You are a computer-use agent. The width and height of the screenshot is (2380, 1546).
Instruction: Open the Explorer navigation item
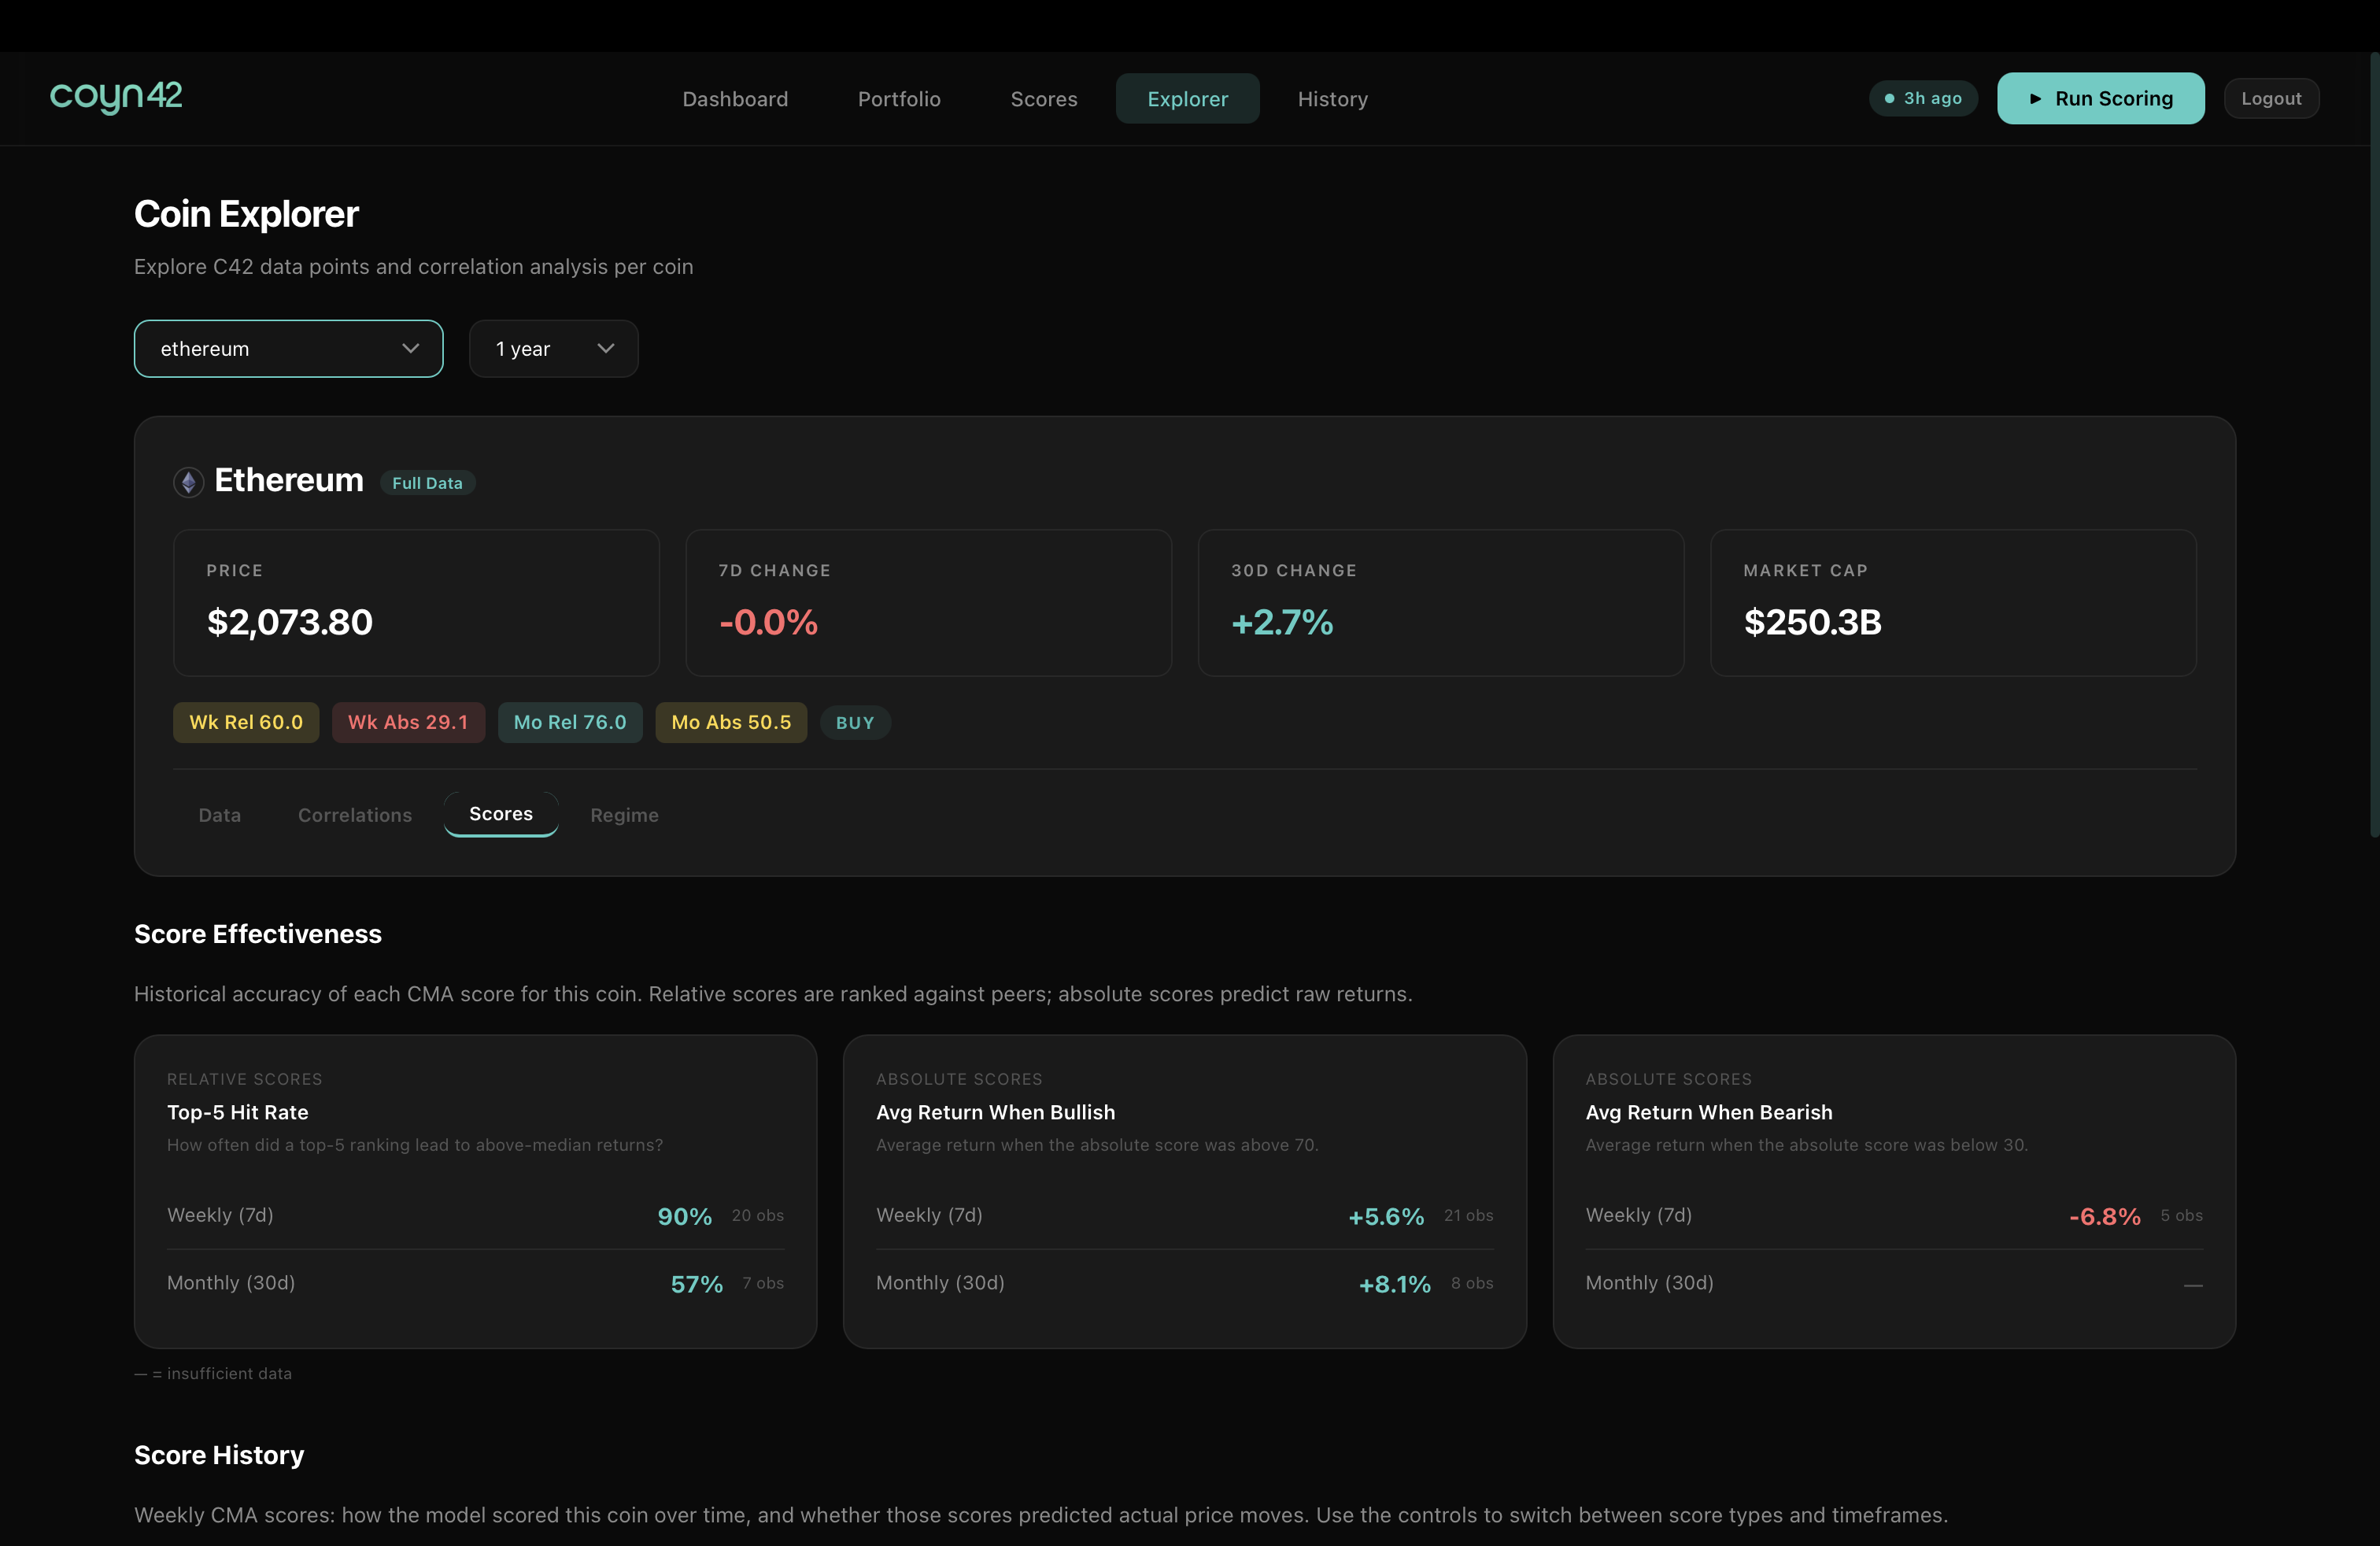[x=1187, y=98]
